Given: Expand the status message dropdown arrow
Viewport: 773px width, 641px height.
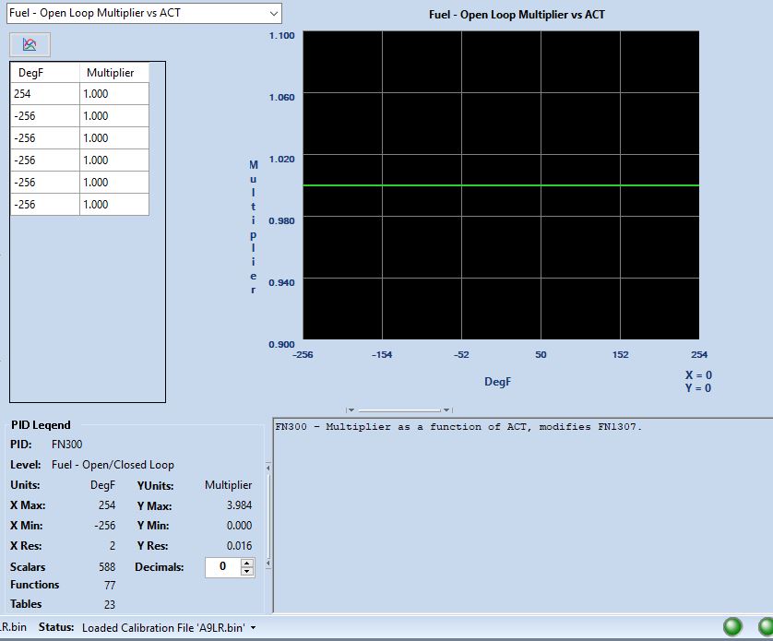Looking at the screenshot, I should pyautogui.click(x=254, y=628).
